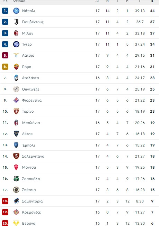Click the gold position 6 badge

(5, 67)
